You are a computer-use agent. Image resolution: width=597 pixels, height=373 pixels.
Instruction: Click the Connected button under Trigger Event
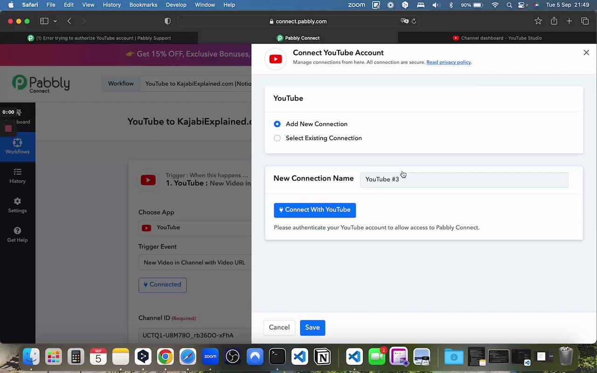coord(162,285)
